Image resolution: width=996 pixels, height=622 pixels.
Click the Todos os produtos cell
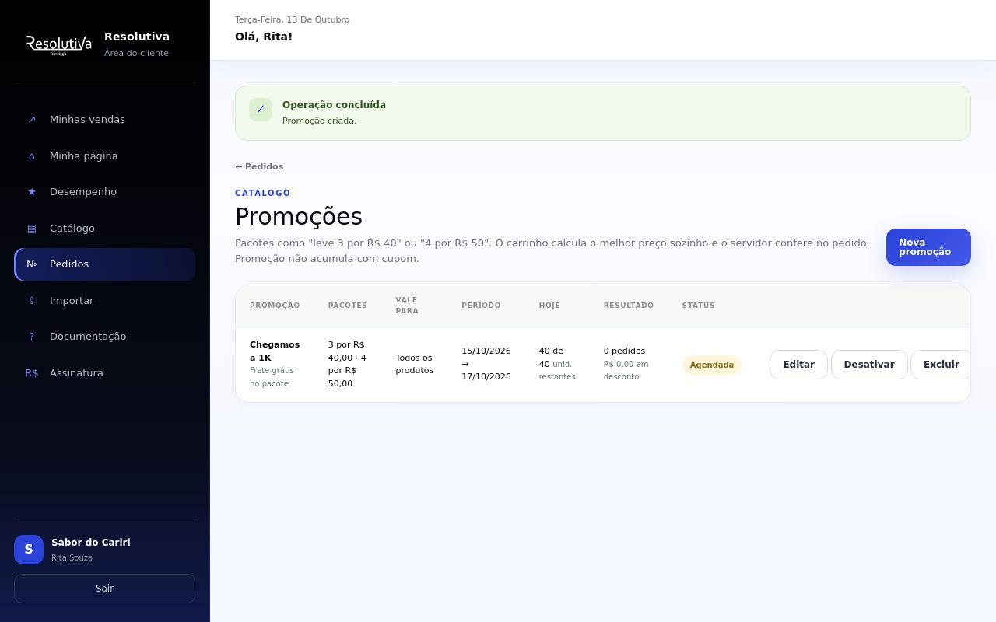tap(415, 365)
